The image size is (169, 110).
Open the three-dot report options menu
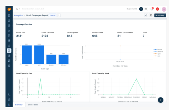coord(59,15)
